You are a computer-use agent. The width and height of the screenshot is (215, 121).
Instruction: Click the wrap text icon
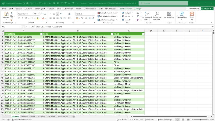[69, 14]
